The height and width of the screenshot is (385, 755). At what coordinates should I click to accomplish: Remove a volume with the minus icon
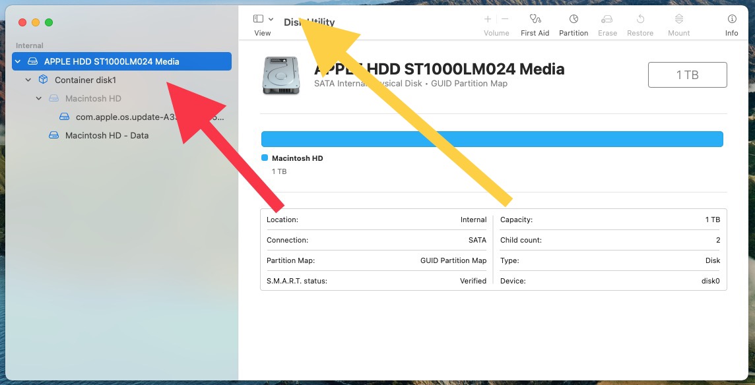(505, 19)
